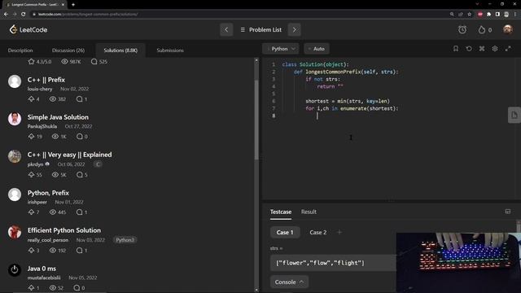Open the notes side panel icon
This screenshot has height=293, width=521.
(x=514, y=115)
